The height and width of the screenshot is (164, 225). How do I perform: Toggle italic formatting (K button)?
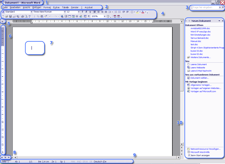[x=86, y=12]
